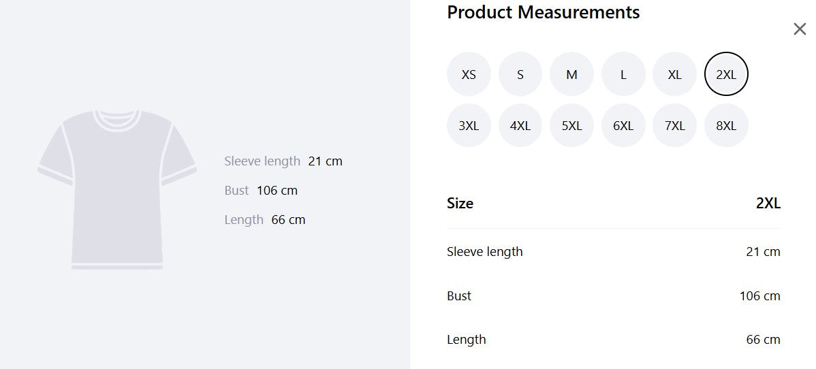This screenshot has width=816, height=369.
Task: Select size 7XL
Action: (674, 125)
